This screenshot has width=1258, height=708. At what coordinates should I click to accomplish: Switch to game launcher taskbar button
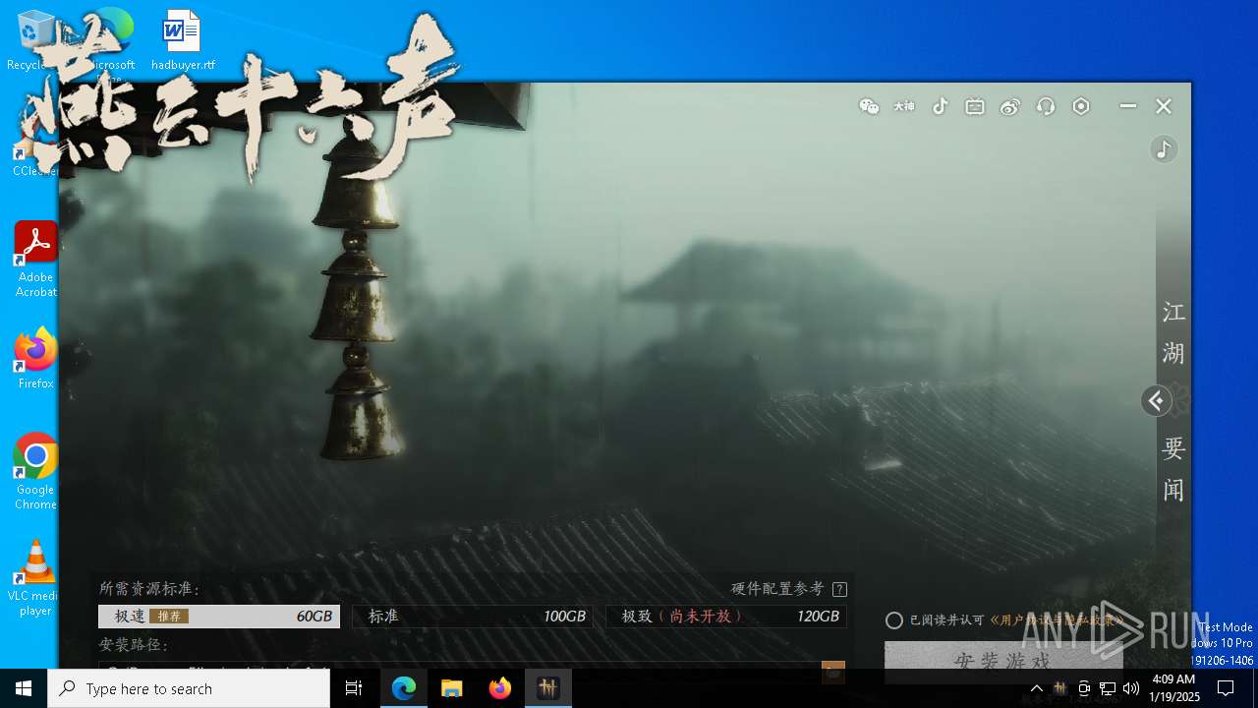(547, 688)
